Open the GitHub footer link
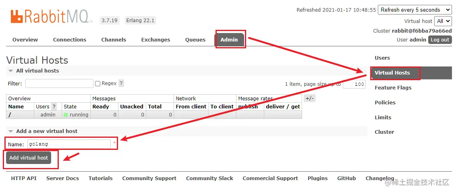456x193 pixels. coord(347,178)
